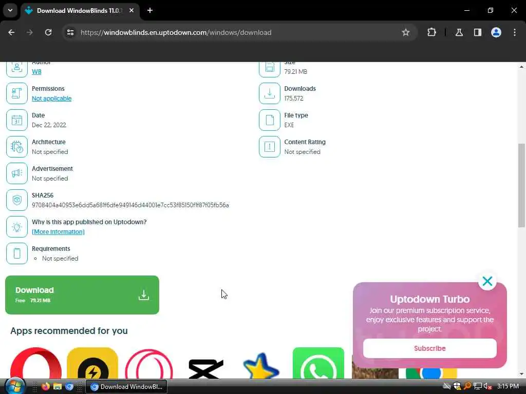This screenshot has width=526, height=394.
Task: Click the page vertical scrollbar thumb
Action: 521,185
